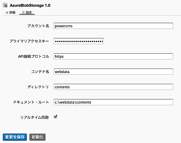Viewport: 181px width, 143px height.
Task: Click the プライマリアクセスキー label text
Action: (29, 41)
